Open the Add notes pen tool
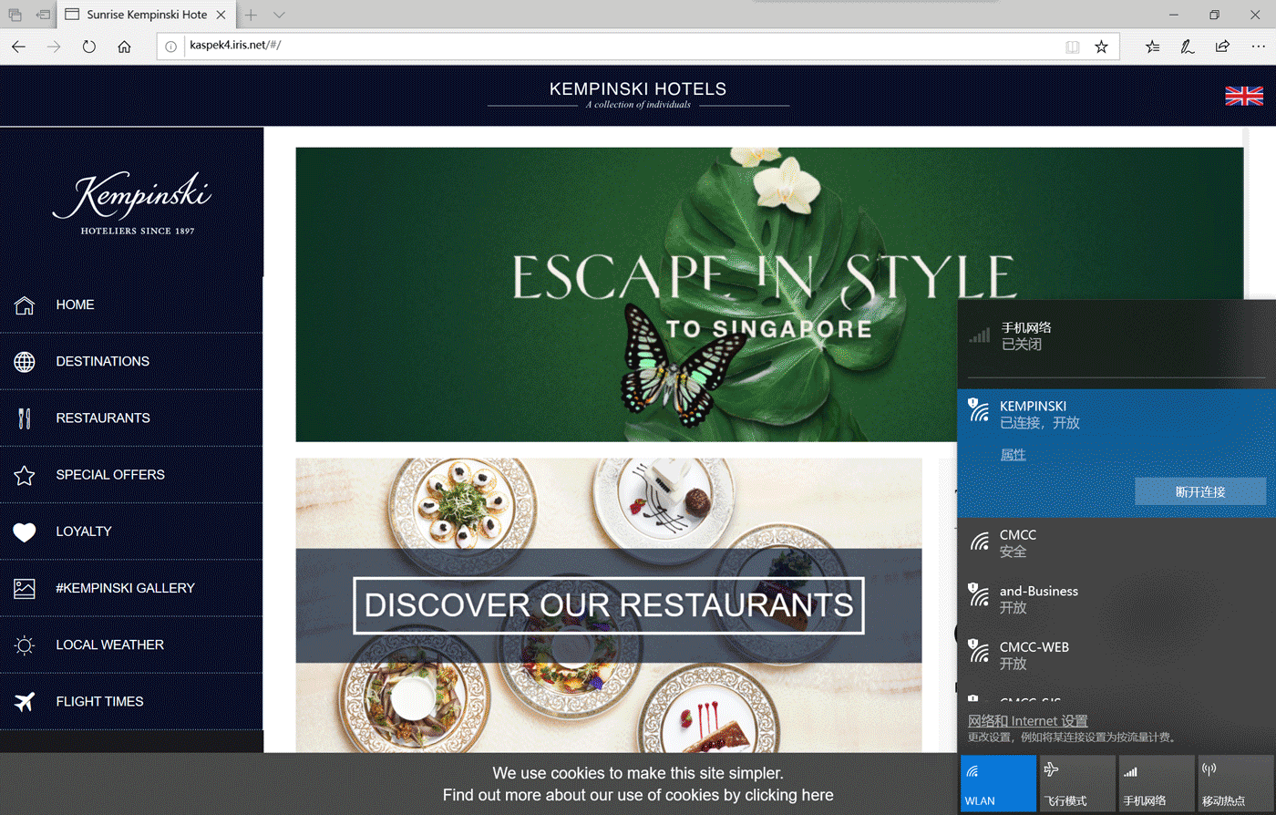The image size is (1276, 815). tap(1188, 46)
